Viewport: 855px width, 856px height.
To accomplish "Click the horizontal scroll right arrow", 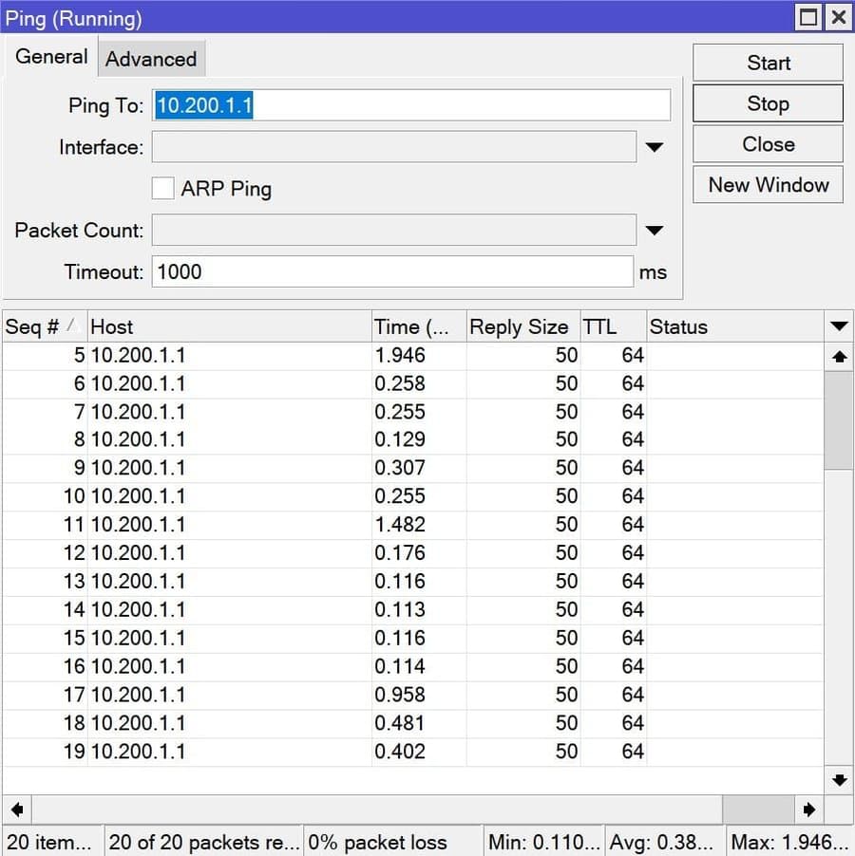I will (x=809, y=809).
